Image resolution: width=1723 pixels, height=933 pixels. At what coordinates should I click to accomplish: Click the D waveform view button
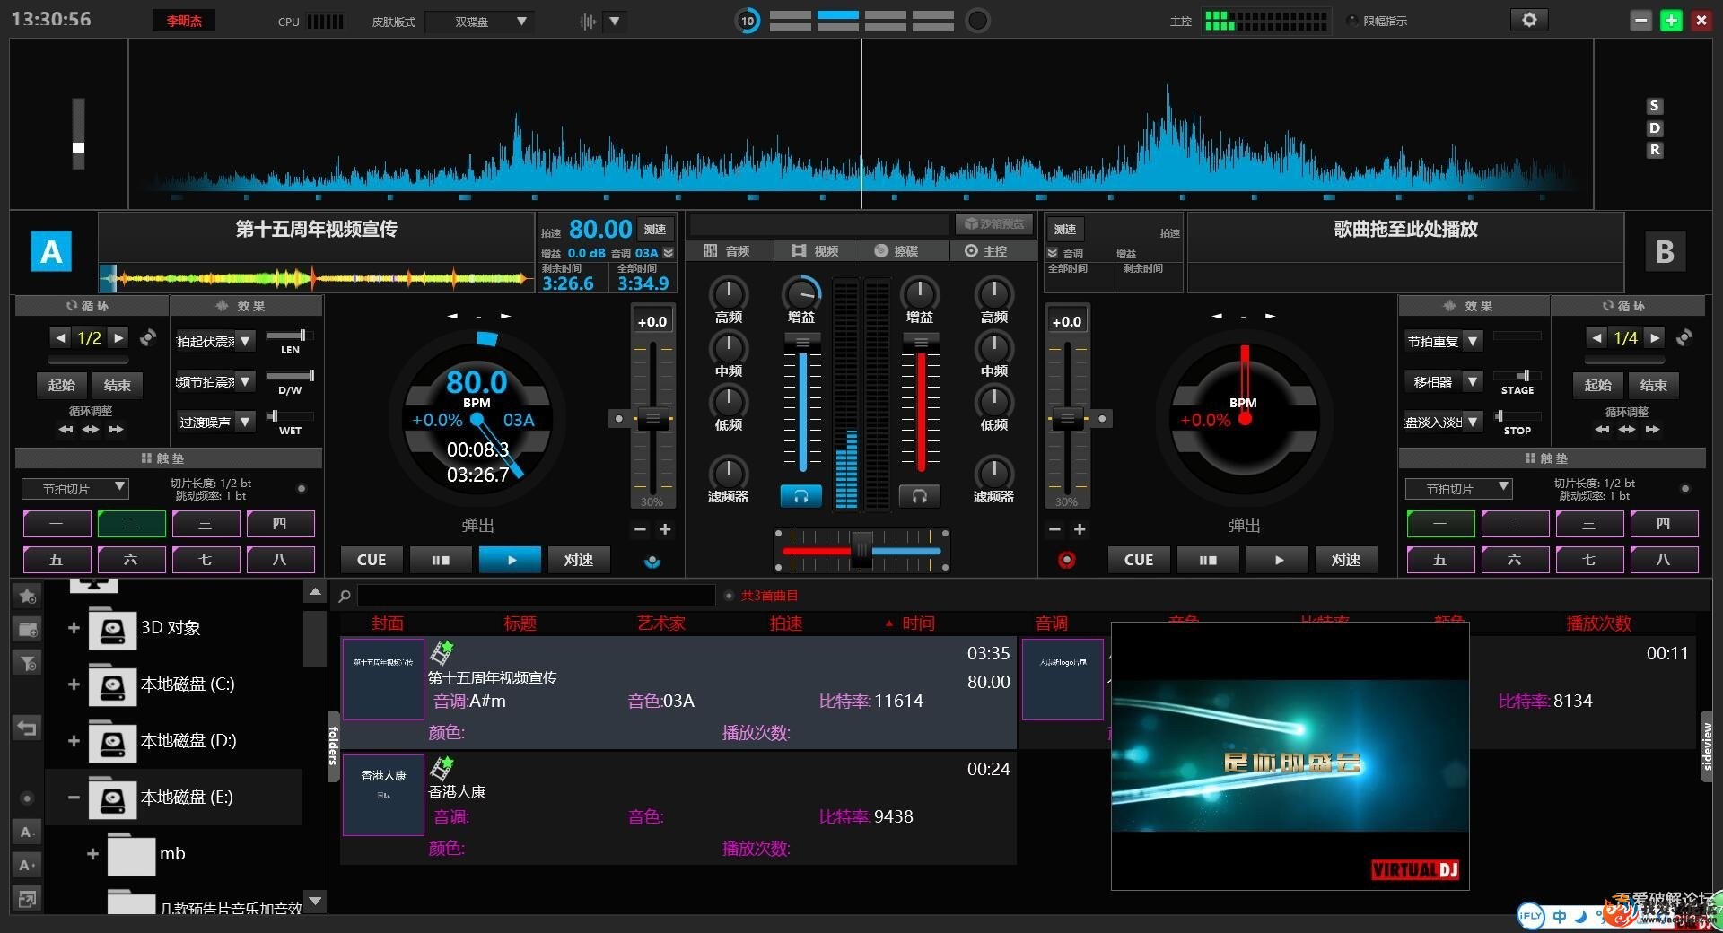[x=1655, y=128]
